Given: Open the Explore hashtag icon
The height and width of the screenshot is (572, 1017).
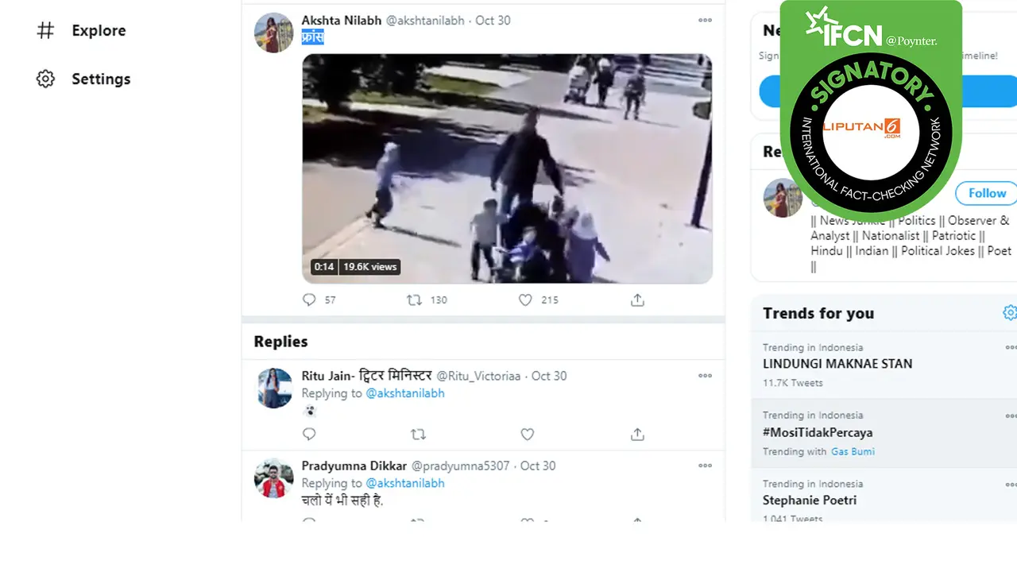Looking at the screenshot, I should tap(46, 30).
